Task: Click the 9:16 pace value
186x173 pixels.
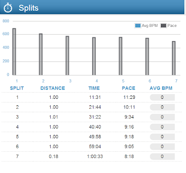Action: (x=129, y=127)
